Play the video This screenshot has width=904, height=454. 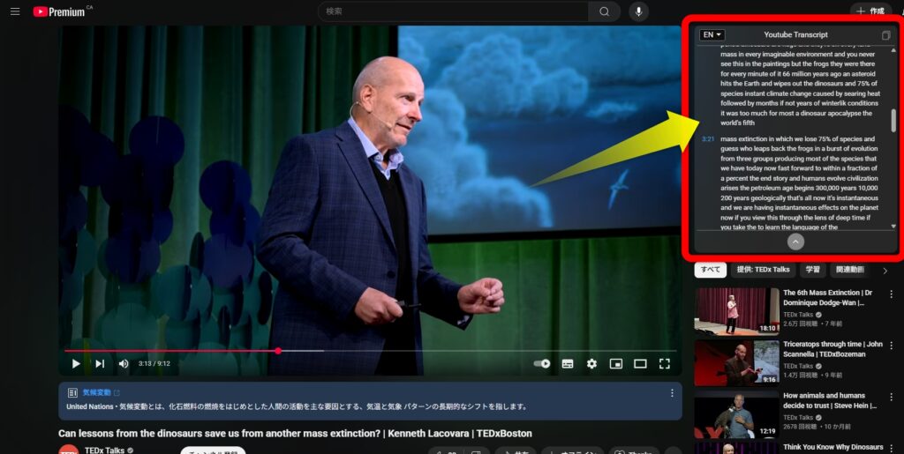coord(76,364)
